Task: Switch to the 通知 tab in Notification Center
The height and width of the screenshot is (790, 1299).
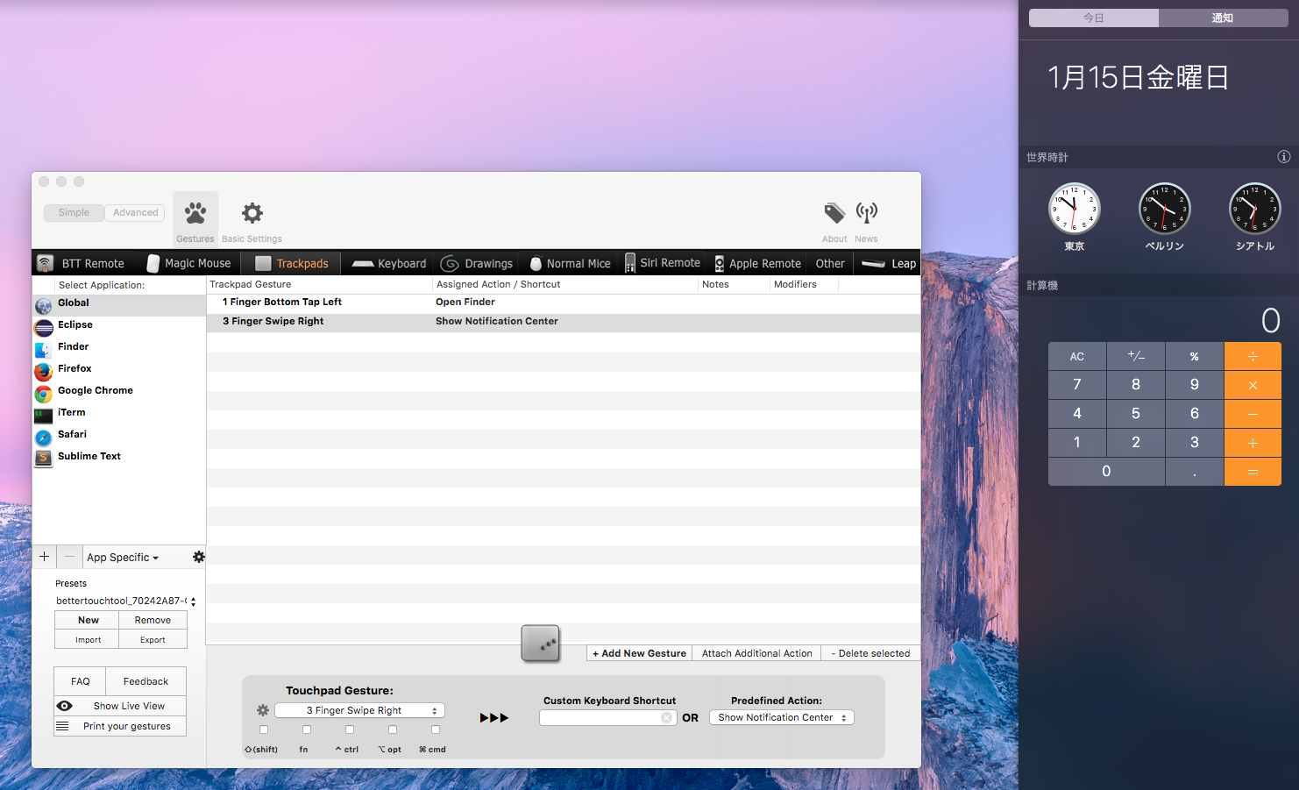Action: [1223, 18]
